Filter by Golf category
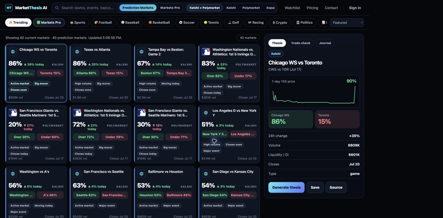The width and height of the screenshot is (443, 218). click(233, 22)
